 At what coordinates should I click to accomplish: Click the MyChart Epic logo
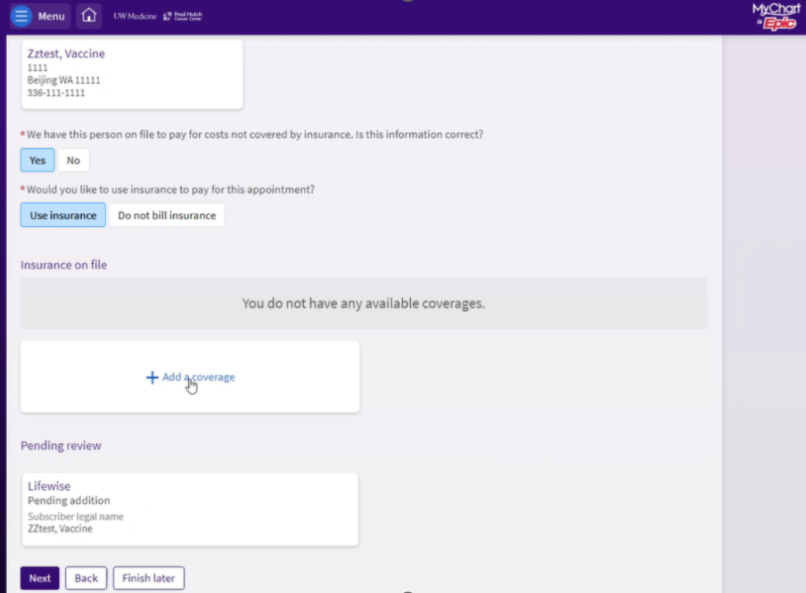tap(776, 17)
